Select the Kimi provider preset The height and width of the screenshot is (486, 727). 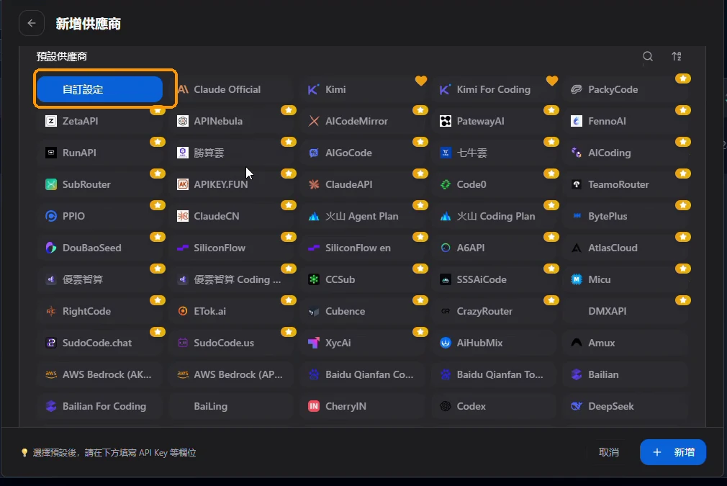[363, 89]
